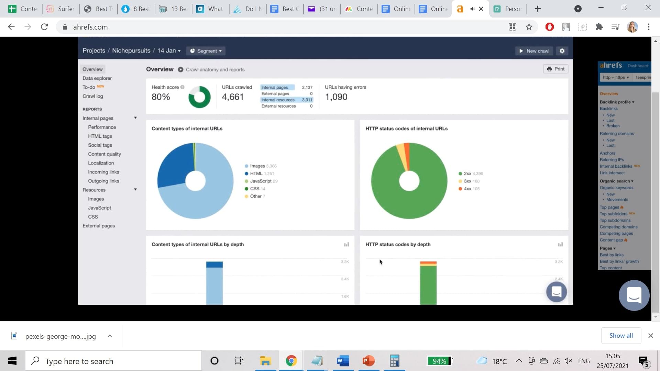
Task: Open the Social tags report
Action: 100,145
